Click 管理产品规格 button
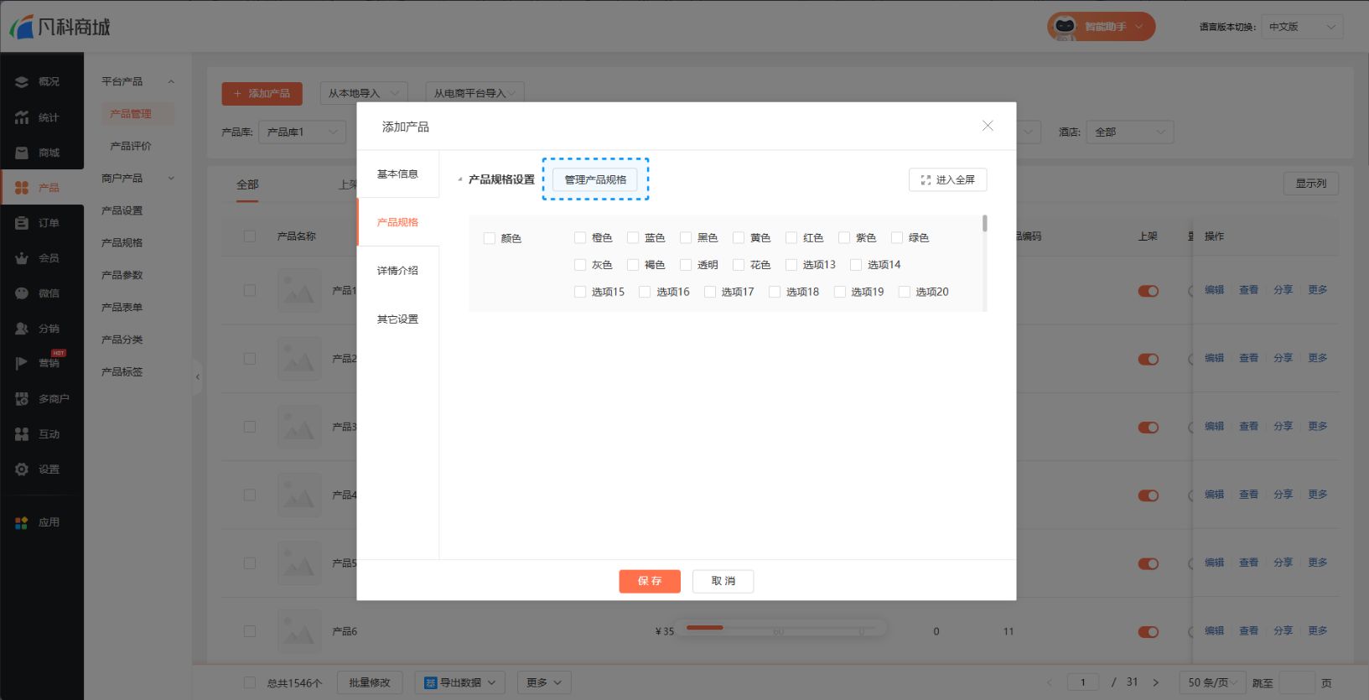 click(x=595, y=179)
